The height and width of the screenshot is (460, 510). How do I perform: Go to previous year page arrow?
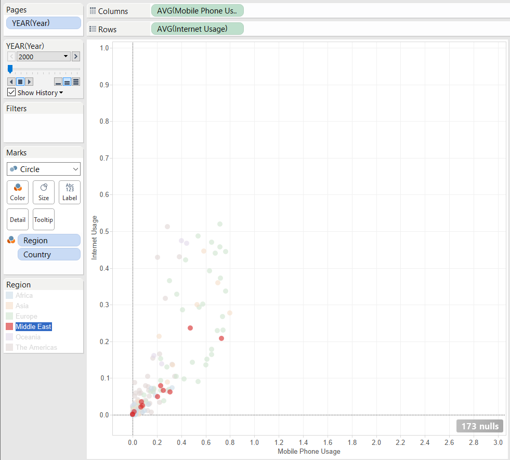[x=11, y=57]
